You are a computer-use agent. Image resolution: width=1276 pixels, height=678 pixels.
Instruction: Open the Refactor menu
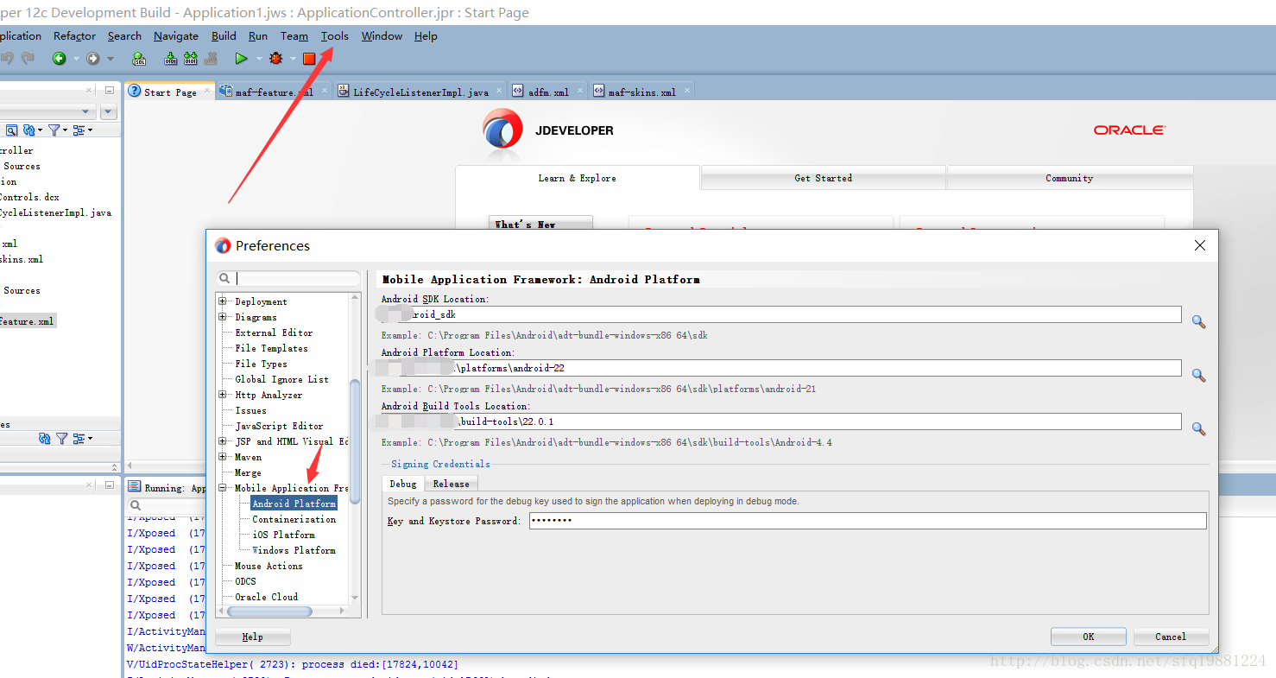click(74, 36)
